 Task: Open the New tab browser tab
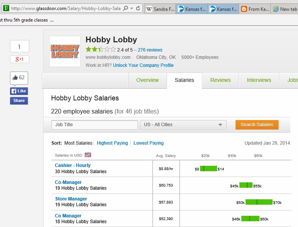(x=285, y=9)
